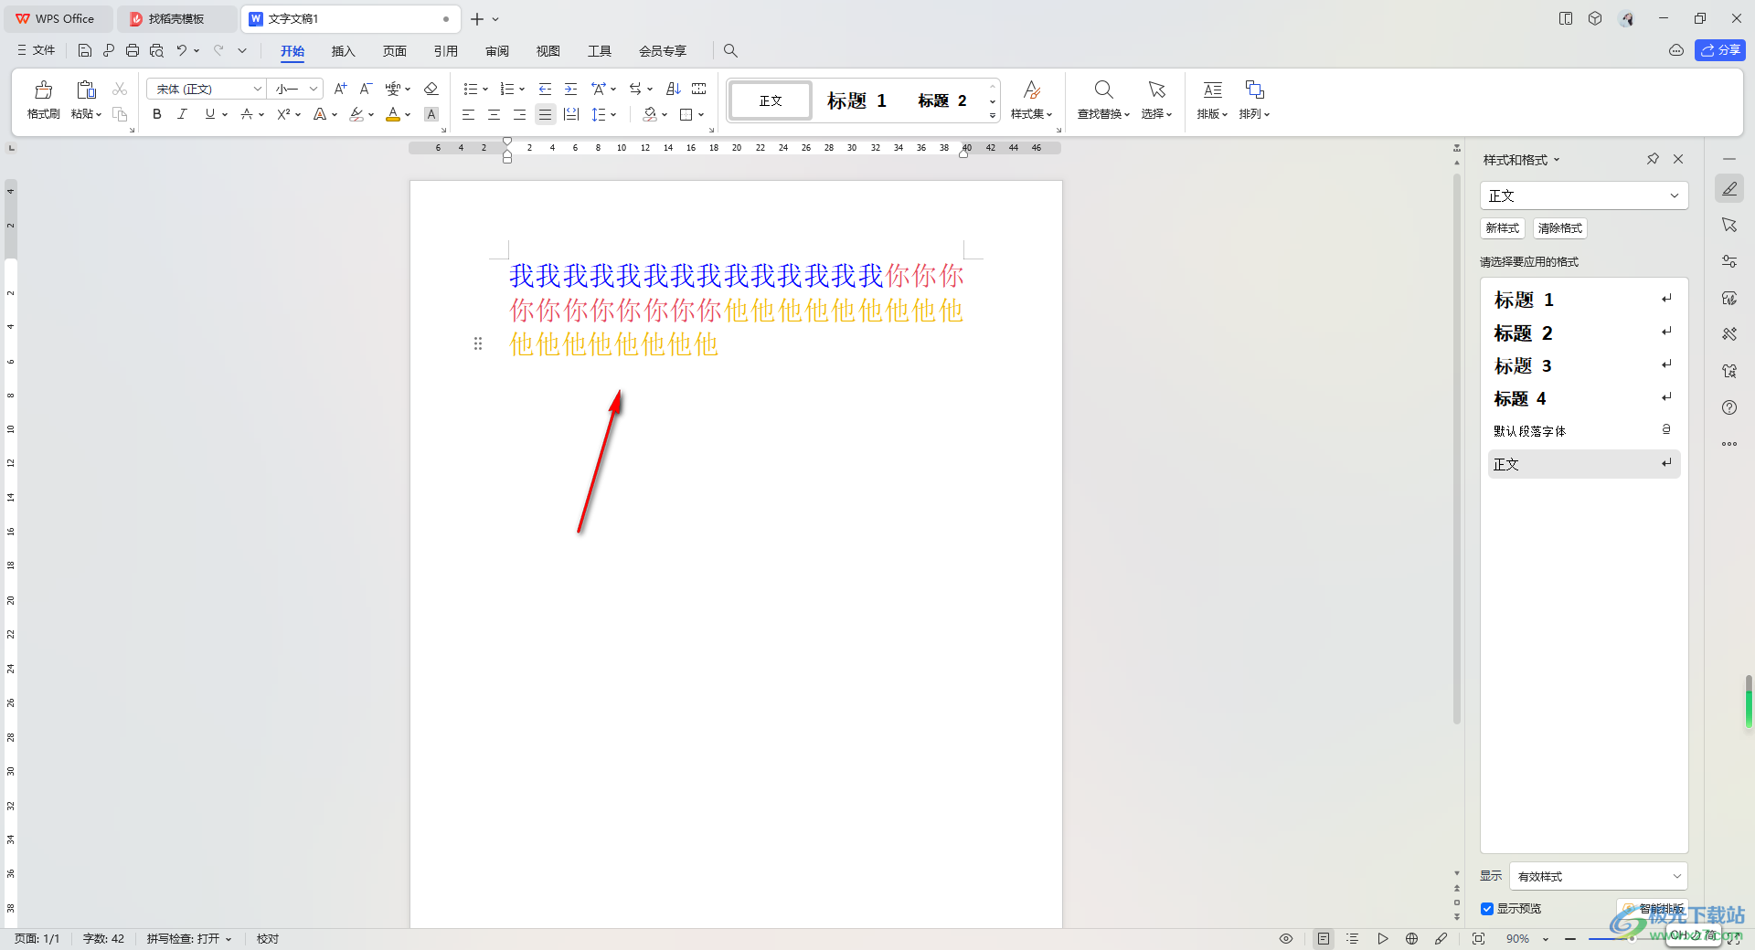
Task: Toggle Character Shading button
Action: (x=431, y=114)
